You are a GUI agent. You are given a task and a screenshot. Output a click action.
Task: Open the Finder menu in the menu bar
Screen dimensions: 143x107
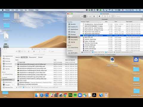(x=7, y=10)
